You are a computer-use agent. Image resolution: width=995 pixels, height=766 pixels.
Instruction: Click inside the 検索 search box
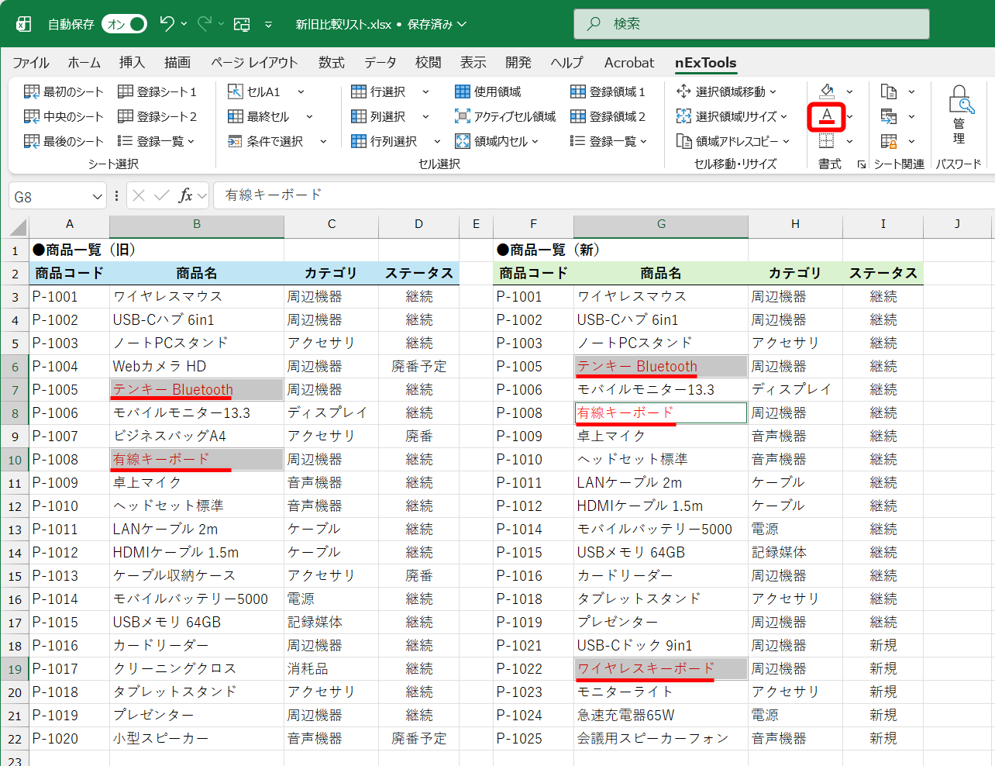(751, 24)
